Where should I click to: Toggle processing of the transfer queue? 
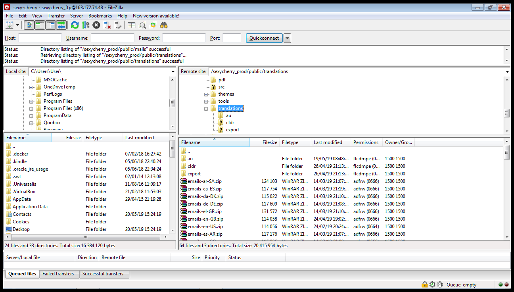coord(86,25)
